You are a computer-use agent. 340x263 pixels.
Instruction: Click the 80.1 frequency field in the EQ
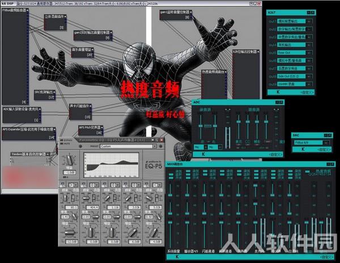(x=71, y=207)
